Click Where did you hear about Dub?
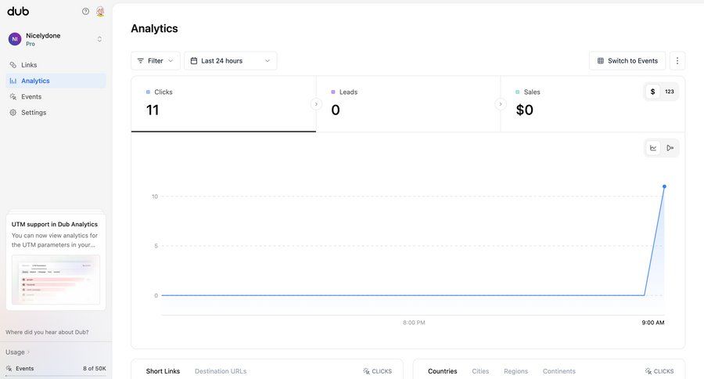Viewport: 704px width, 379px height. [x=47, y=332]
